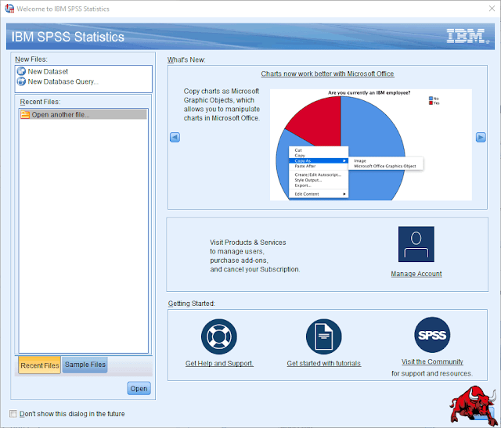Open the Manage Account link

416,274
